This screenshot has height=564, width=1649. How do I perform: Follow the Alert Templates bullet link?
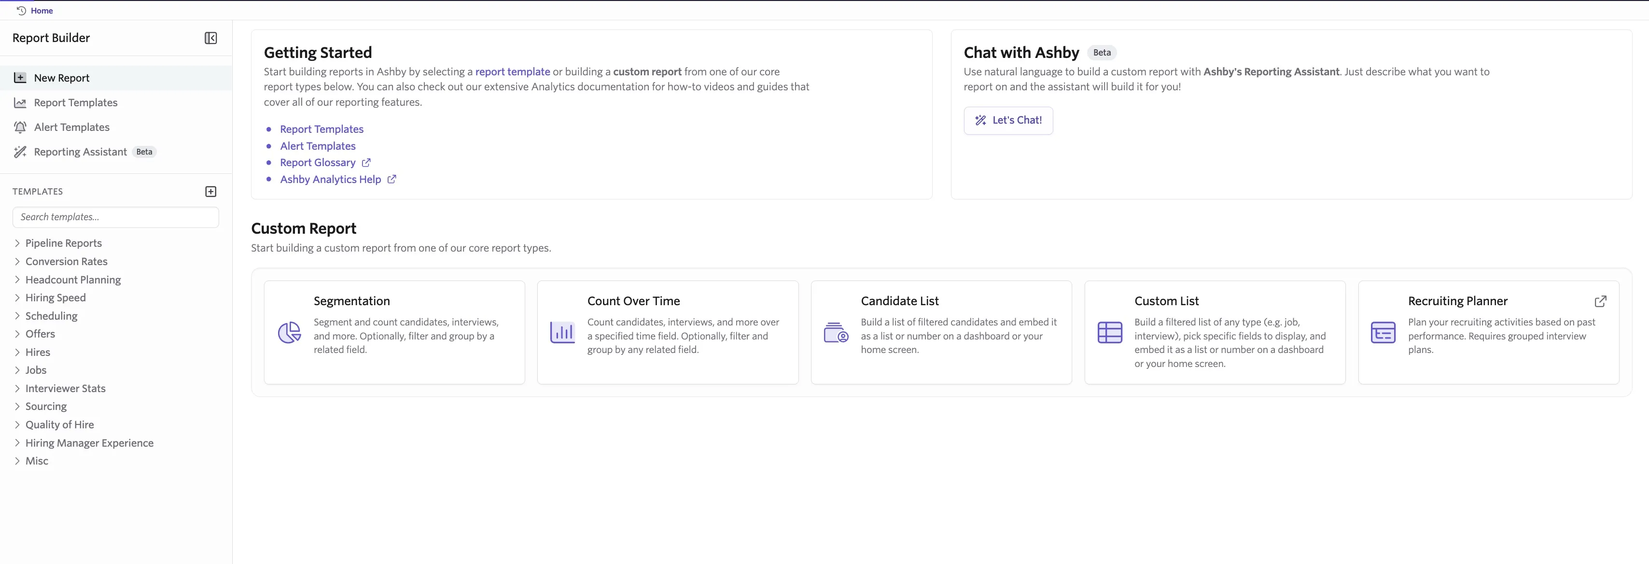(x=318, y=146)
